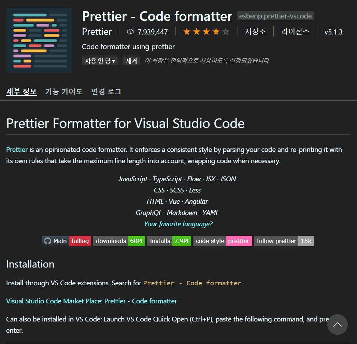This screenshot has width=357, height=344.
Task: Click the follow prettier 15k badge
Action: pos(284,241)
